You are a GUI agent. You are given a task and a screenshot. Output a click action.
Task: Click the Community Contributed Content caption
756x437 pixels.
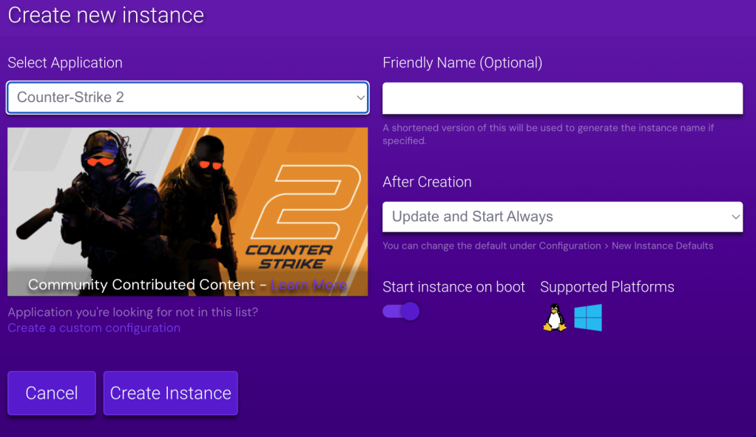coord(141,285)
